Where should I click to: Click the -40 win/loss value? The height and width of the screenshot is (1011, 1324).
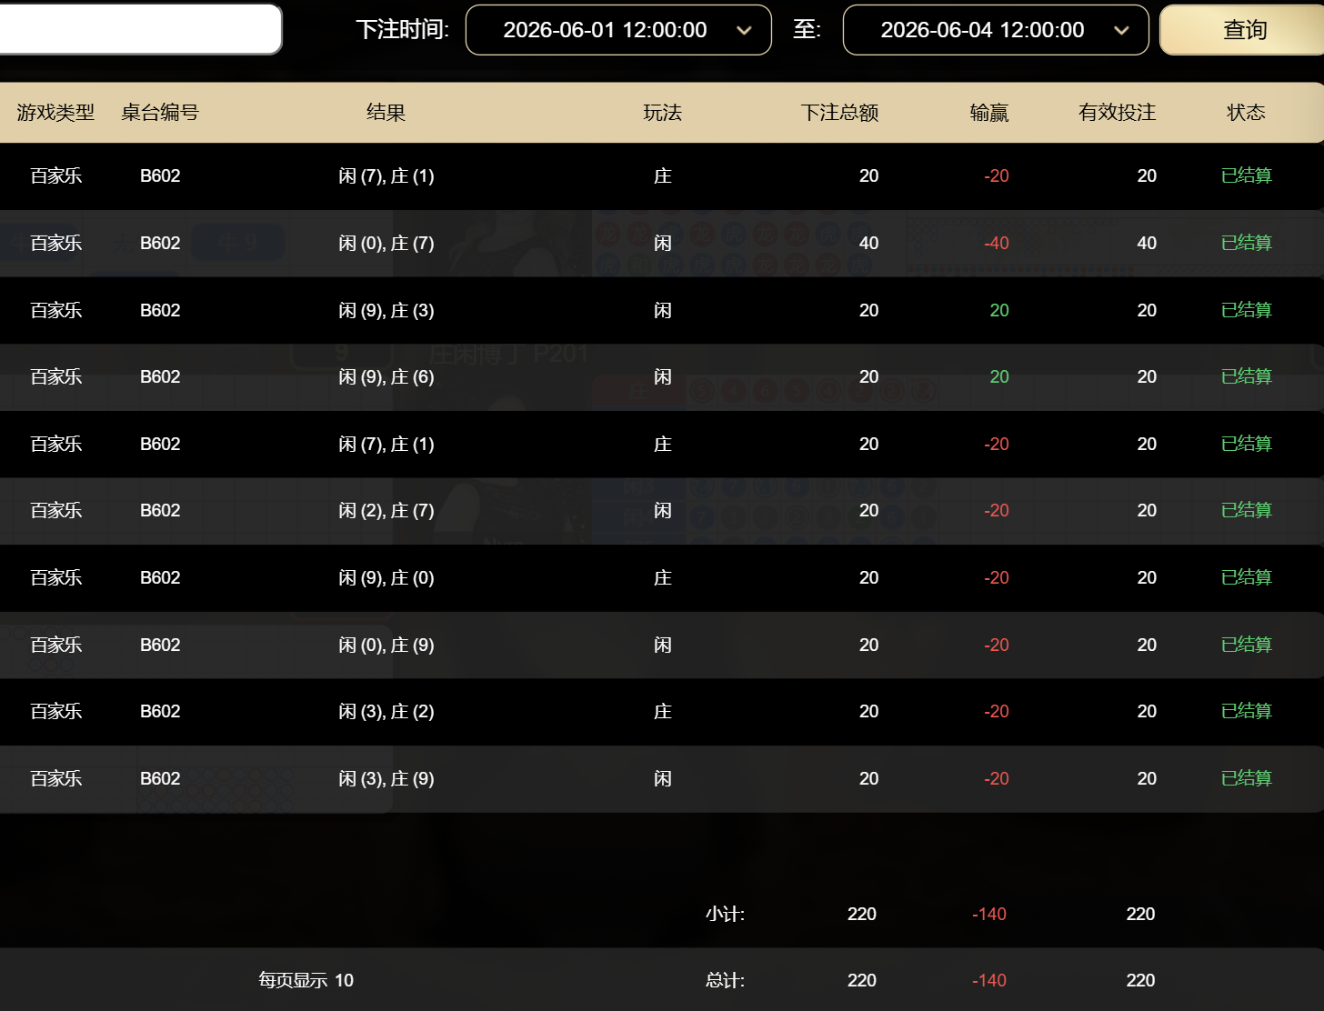point(997,243)
